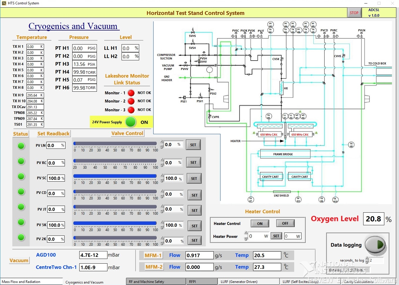Click PV 5K setpoint stepper arrows
Screen dimensions: 399x285
click(x=162, y=225)
